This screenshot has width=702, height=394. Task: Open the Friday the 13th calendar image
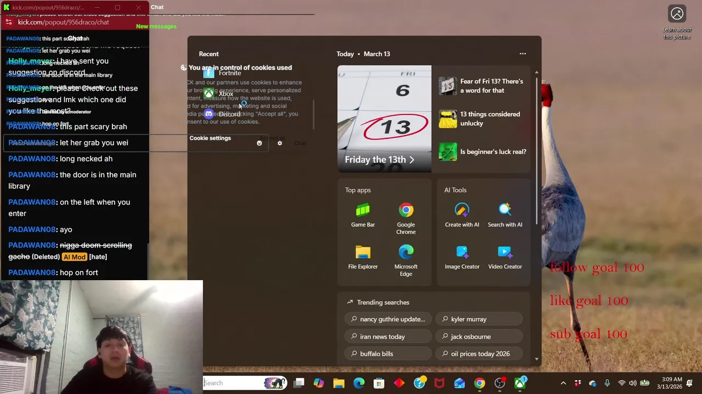click(384, 119)
